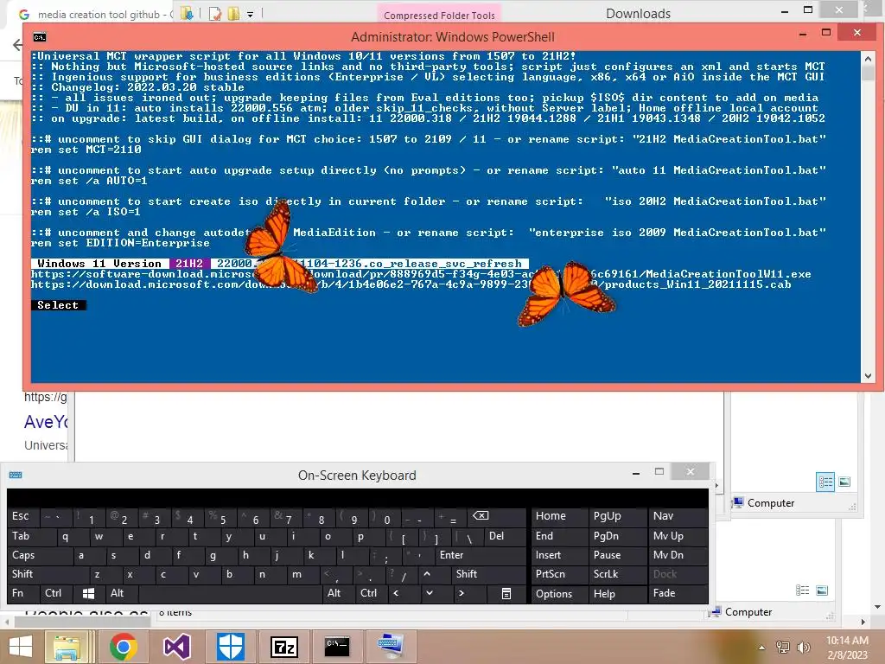Toggle the Fn key on On-Screen Keyboard
This screenshot has width=885, height=664.
22,593
